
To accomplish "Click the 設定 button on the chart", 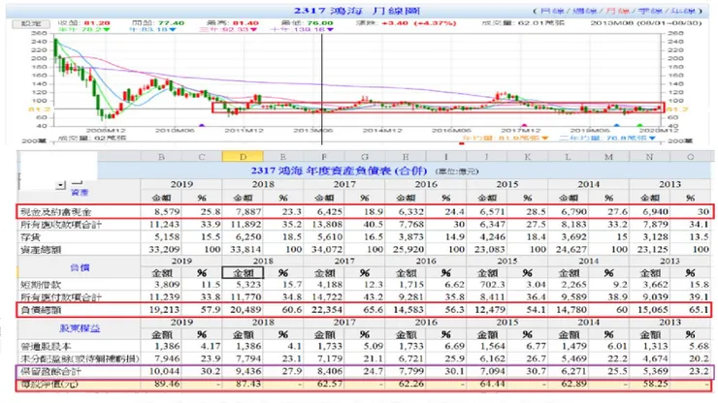I will (31, 23).
